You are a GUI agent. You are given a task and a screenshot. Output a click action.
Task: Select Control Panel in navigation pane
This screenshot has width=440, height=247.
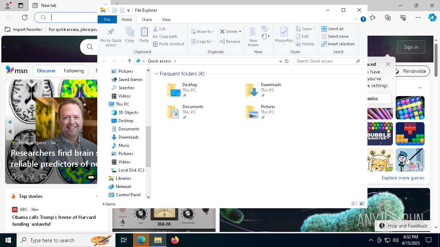pyautogui.click(x=124, y=195)
